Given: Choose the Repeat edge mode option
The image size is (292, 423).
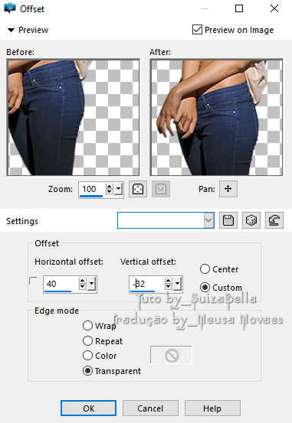Looking at the screenshot, I should coord(87,340).
